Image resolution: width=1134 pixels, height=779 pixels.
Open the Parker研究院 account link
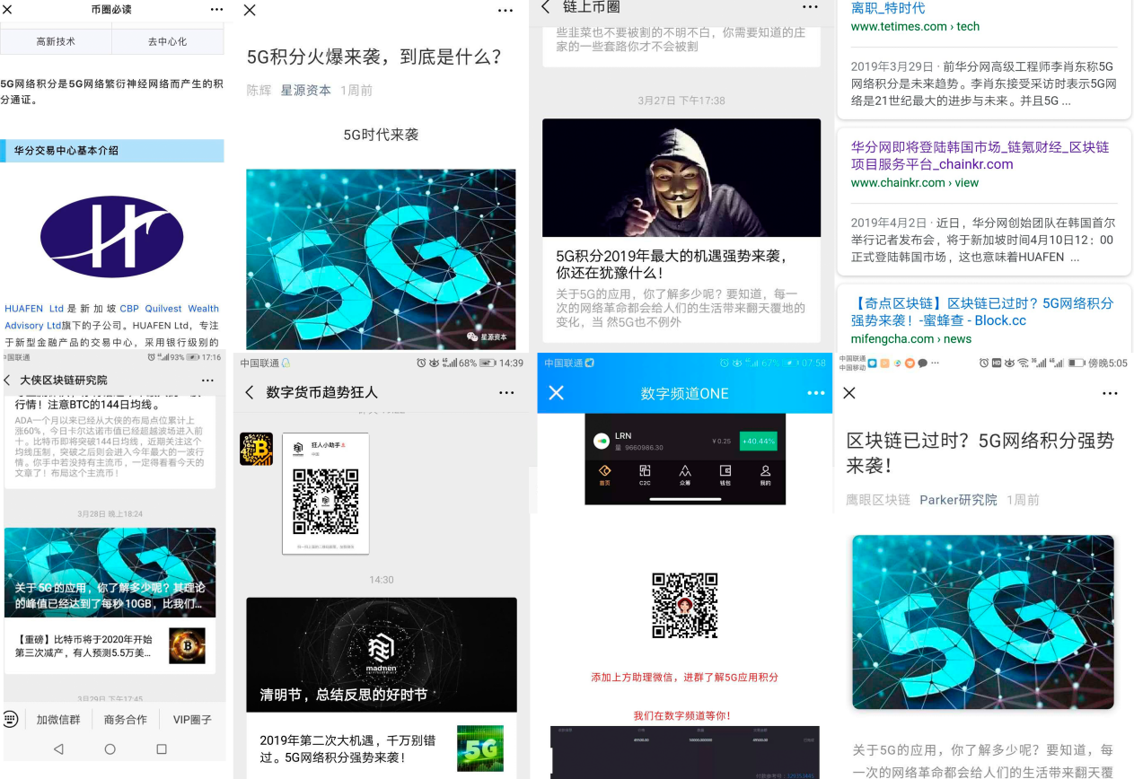click(x=958, y=499)
